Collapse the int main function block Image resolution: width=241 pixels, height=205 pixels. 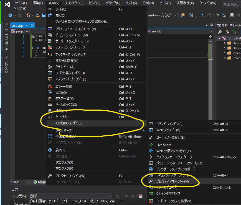pyautogui.click(x=34, y=48)
